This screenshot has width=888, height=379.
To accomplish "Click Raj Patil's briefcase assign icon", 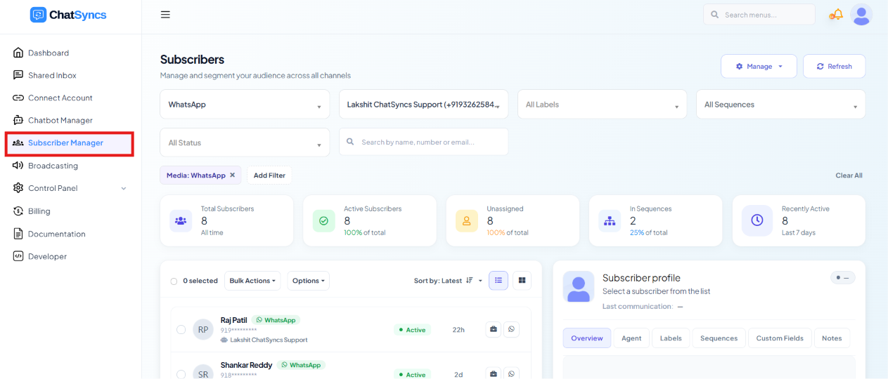I will click(x=494, y=329).
